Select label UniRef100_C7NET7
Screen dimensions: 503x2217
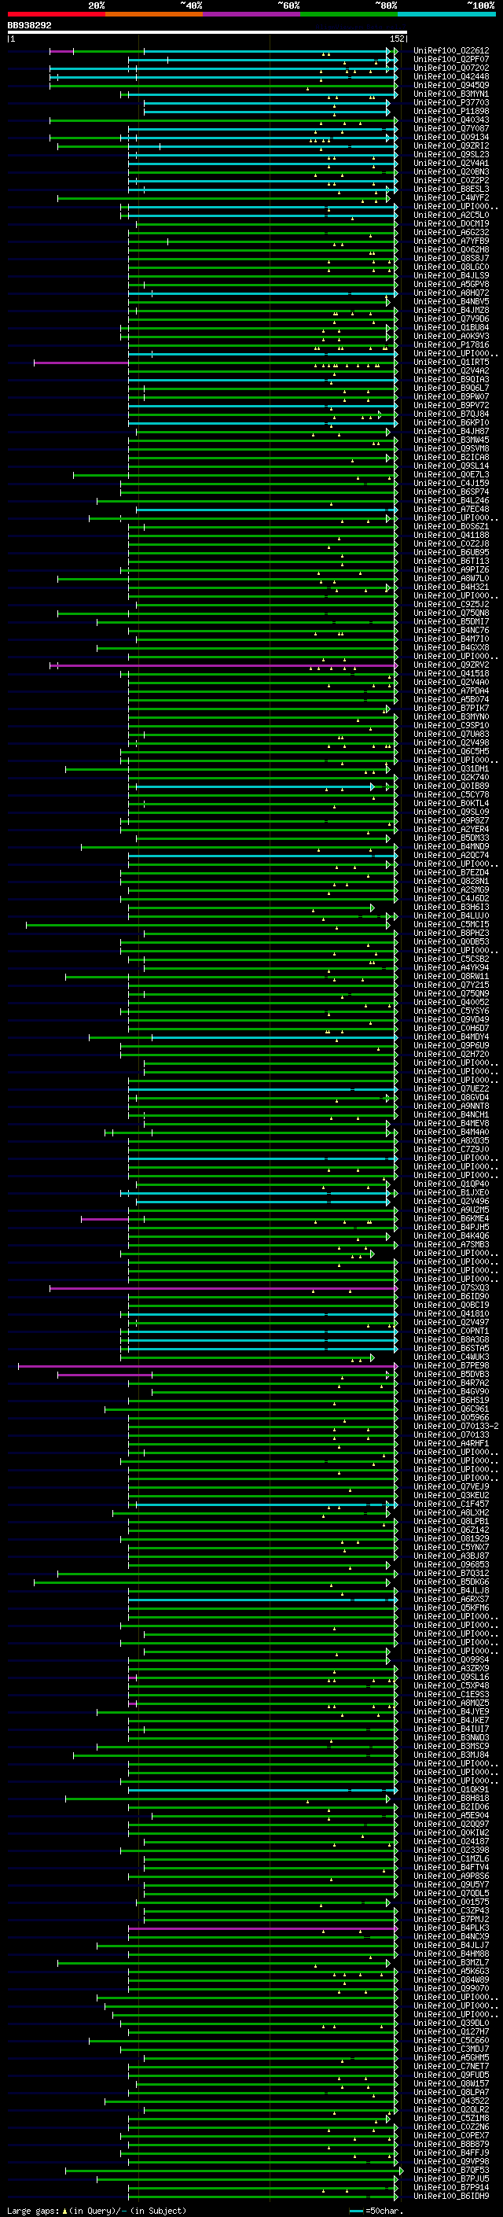coord(451,2066)
